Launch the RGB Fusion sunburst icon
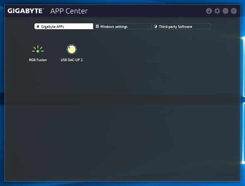The image size is (245, 186). click(38, 49)
